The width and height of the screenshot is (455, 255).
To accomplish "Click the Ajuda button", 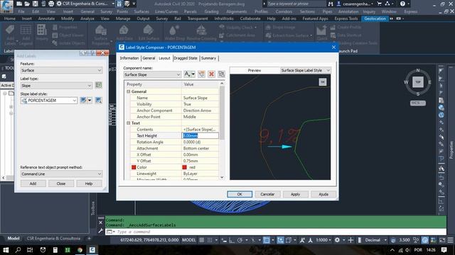I will pos(323,194).
